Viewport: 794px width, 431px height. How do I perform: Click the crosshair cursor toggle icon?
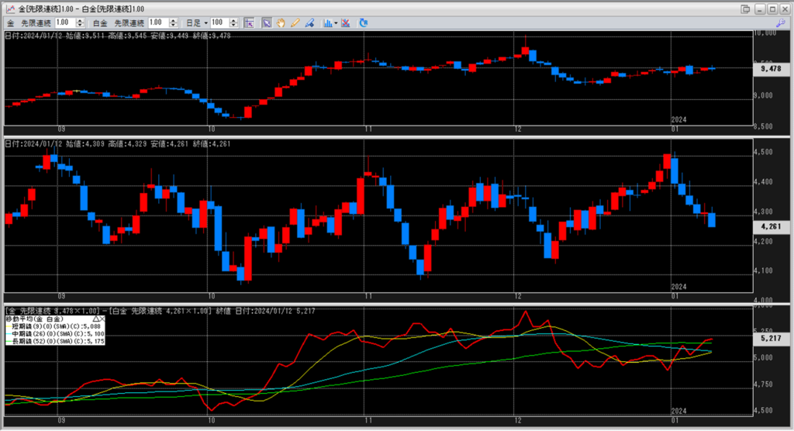(248, 23)
